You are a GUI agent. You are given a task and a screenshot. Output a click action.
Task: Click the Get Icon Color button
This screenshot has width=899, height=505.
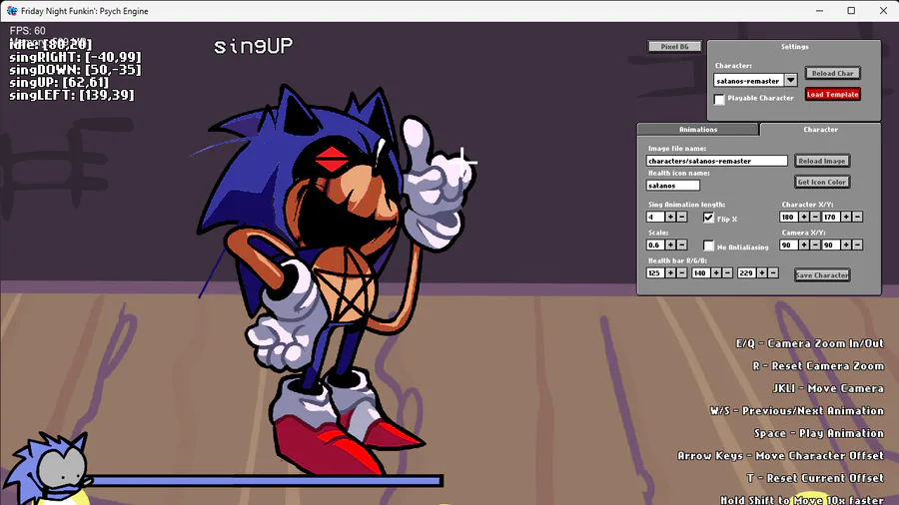coord(822,182)
